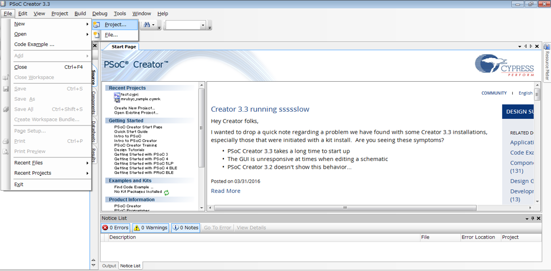This screenshot has height=271, width=551.
Task: Click the red Errors filter icon
Action: click(x=105, y=227)
